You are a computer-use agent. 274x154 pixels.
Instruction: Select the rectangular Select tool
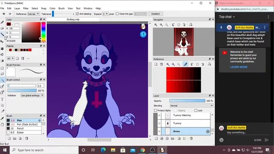point(2,68)
